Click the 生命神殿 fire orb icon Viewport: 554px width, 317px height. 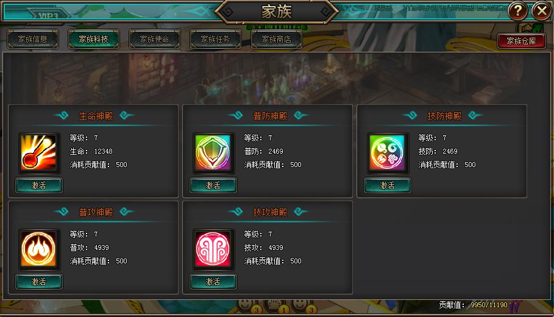point(39,152)
